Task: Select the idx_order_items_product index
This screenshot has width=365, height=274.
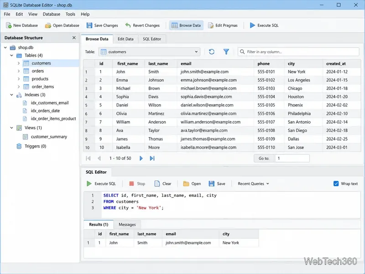Action: (53, 119)
